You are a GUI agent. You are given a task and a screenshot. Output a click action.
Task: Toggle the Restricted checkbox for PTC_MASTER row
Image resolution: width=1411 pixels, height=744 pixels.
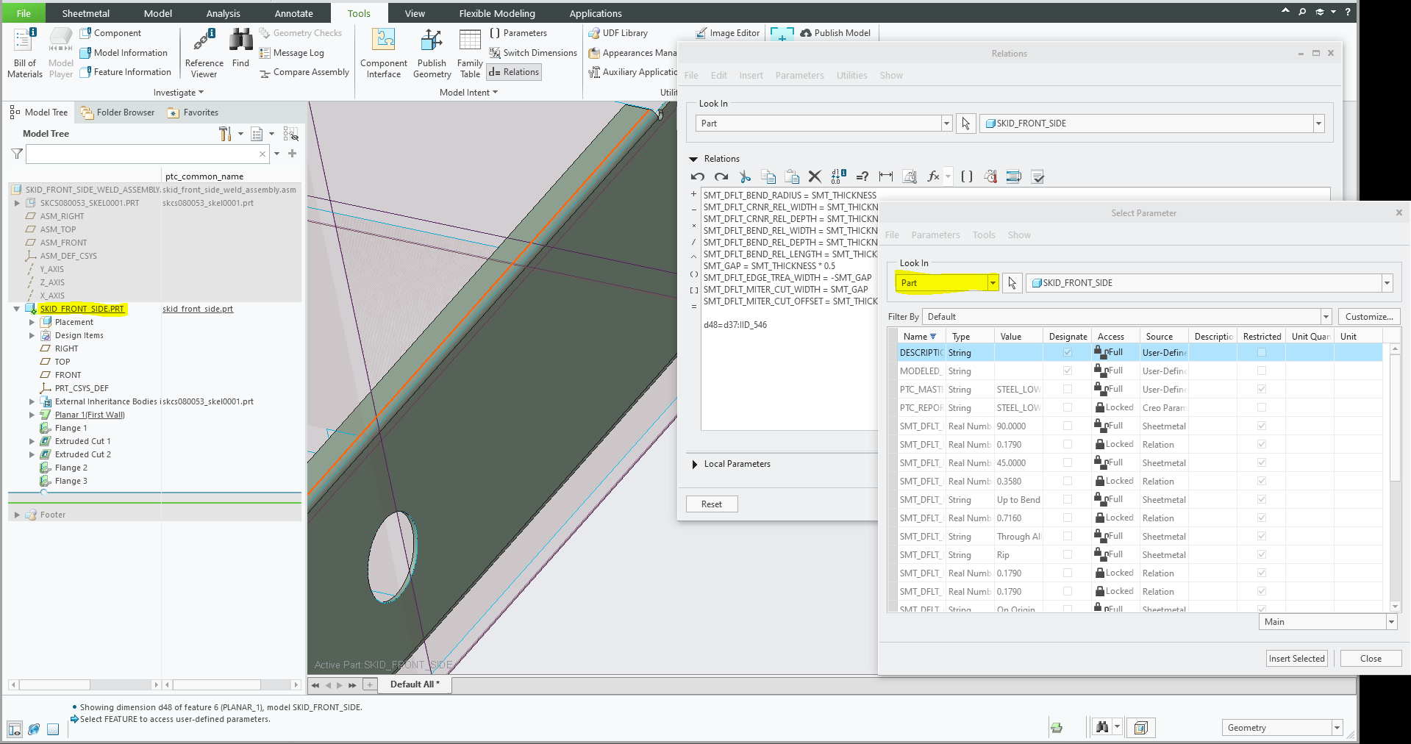tap(1261, 389)
